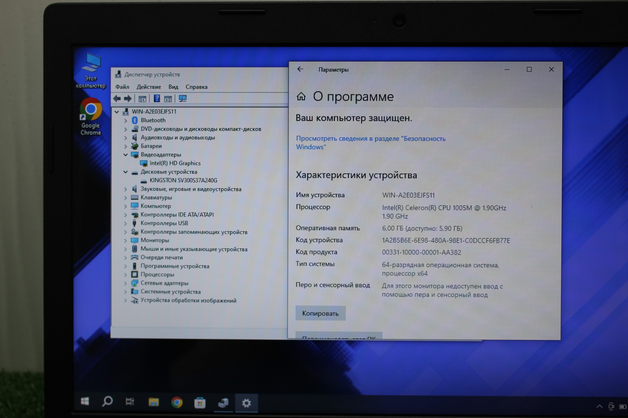This screenshot has height=418, width=628.
Task: Go back using the Параметры back arrow
Action: click(300, 69)
